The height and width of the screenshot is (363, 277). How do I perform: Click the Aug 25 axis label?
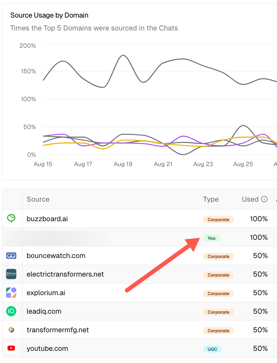point(243,164)
